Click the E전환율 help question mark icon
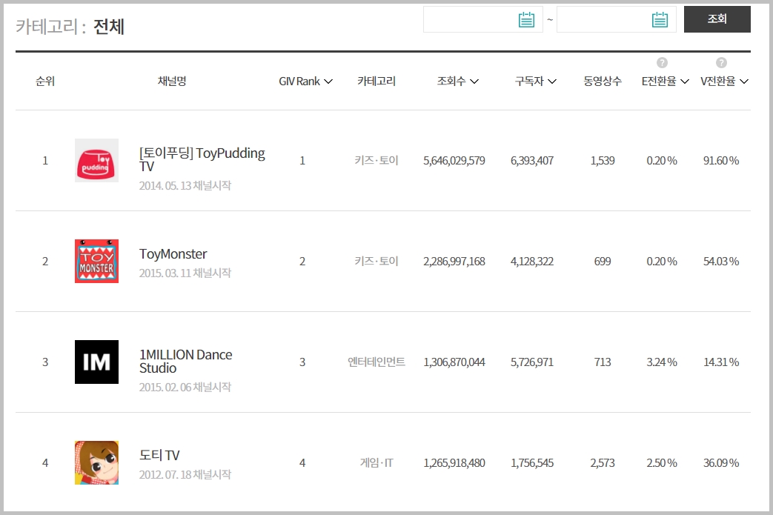Image resolution: width=773 pixels, height=515 pixels. [662, 63]
